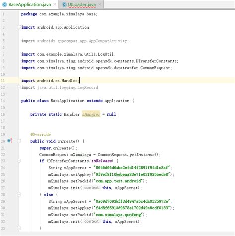
Task: Close the BaseApplication.java tab
Action: (x=55, y=5)
